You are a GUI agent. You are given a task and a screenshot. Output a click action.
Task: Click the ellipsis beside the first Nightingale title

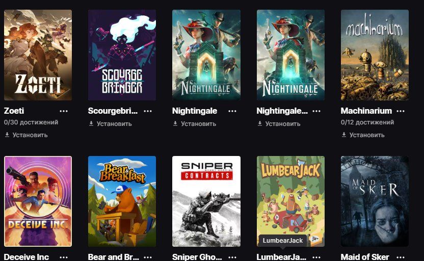232,111
